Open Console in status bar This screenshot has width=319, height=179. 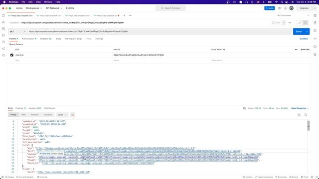click(42, 177)
